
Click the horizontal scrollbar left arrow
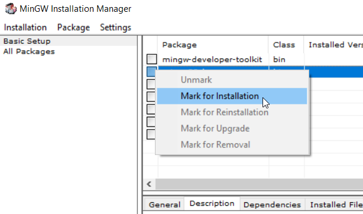click(149, 184)
